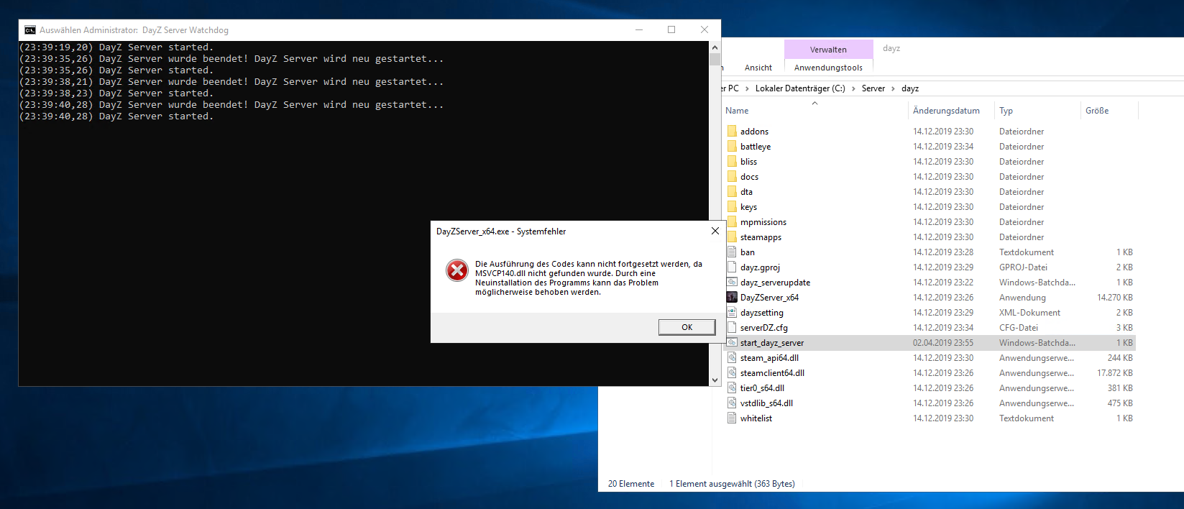Click the red error icon in the dialog

tap(457, 270)
